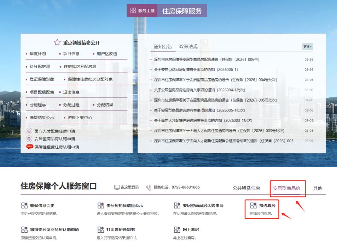Select the 其他 tab
Screen dimensions: 337x244
[318, 188]
